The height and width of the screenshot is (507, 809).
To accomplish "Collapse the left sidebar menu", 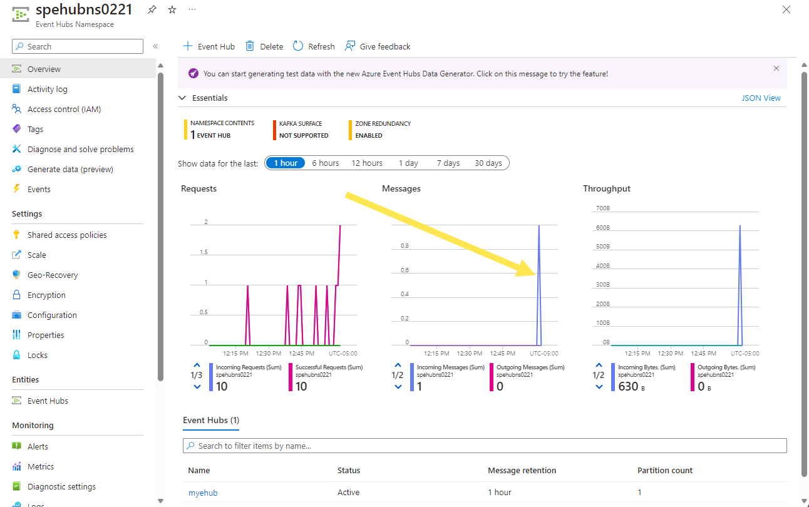I will (155, 46).
